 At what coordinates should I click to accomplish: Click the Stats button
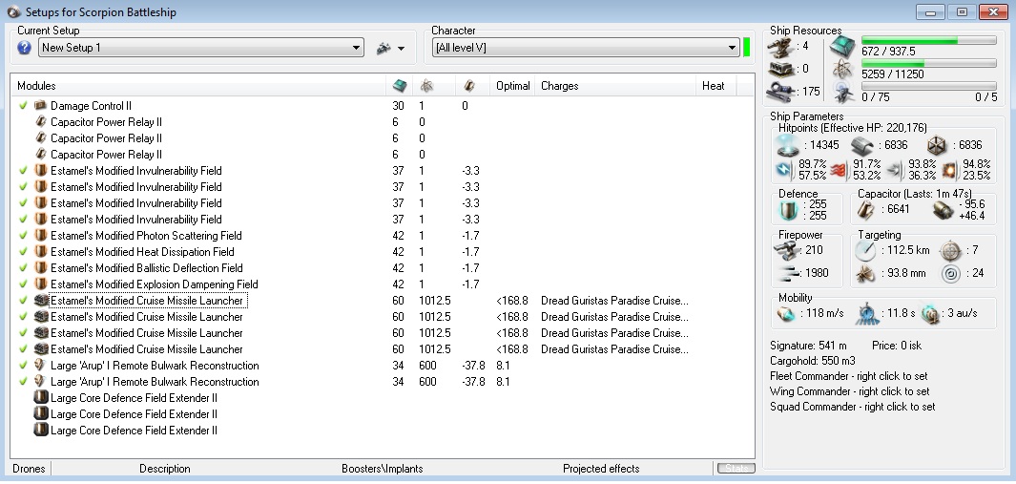click(x=736, y=468)
